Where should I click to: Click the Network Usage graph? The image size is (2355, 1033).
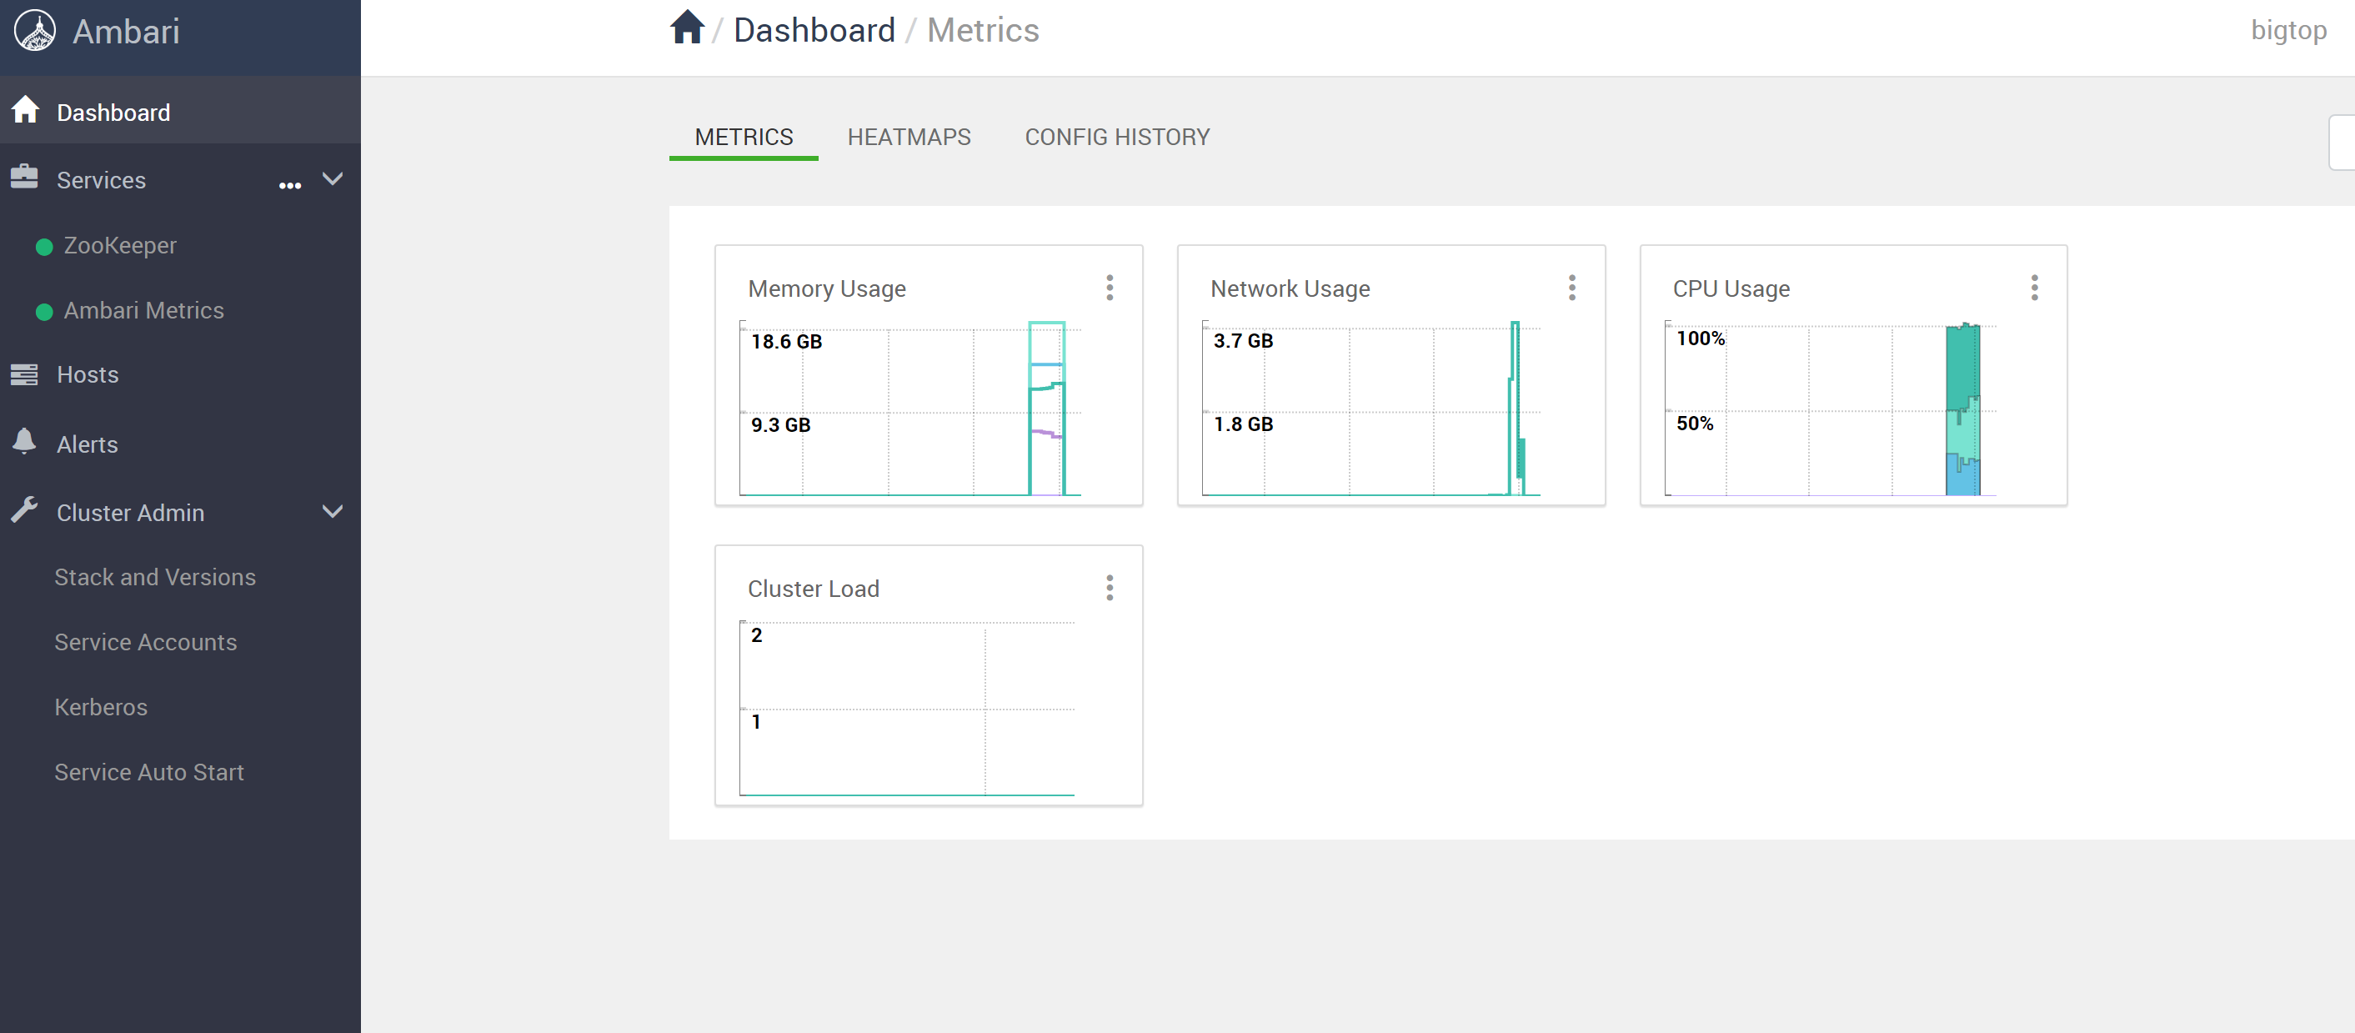[1371, 409]
